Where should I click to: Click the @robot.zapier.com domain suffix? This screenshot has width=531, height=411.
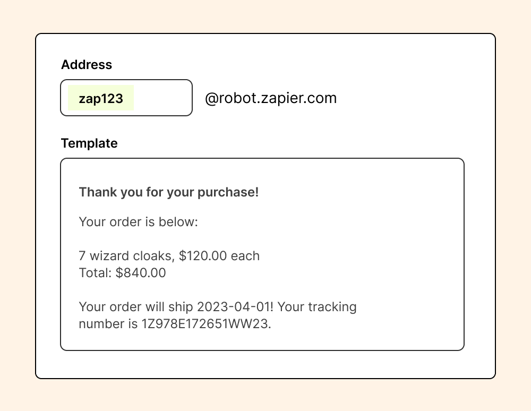coord(271,98)
